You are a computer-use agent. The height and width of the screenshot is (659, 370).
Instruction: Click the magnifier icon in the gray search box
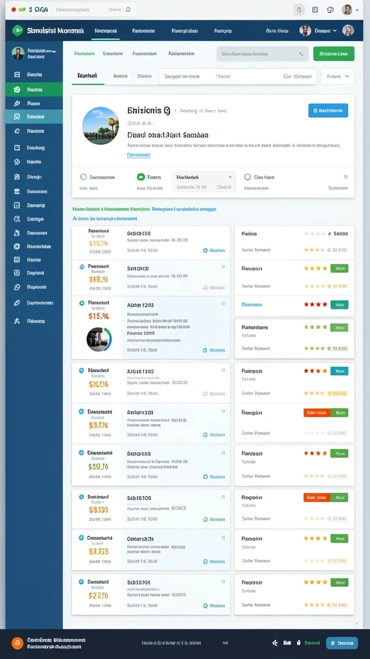point(301,54)
